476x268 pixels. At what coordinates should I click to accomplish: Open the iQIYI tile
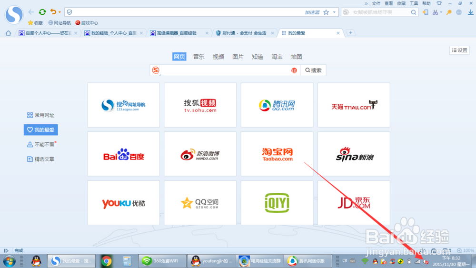coord(277,203)
